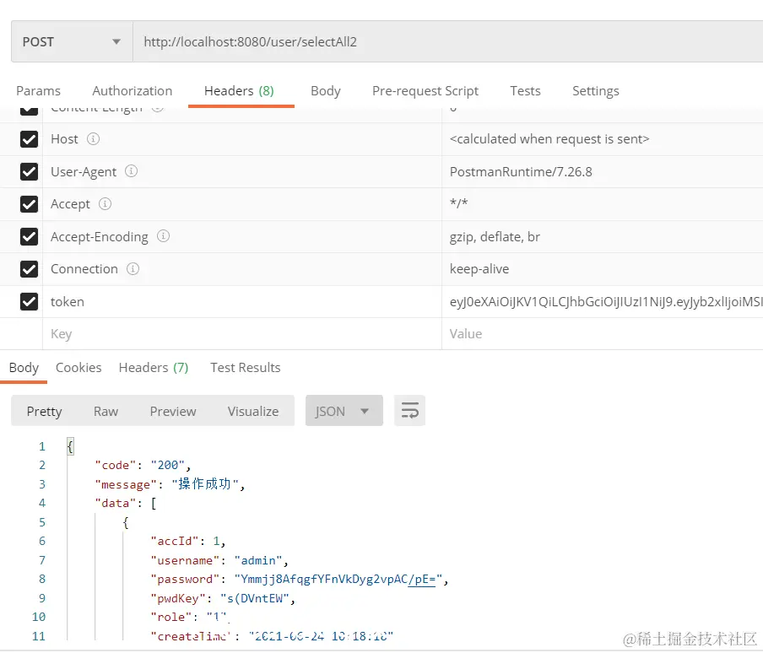Image resolution: width=763 pixels, height=653 pixels.
Task: Uncheck the Accept header checkbox
Action: click(x=30, y=204)
